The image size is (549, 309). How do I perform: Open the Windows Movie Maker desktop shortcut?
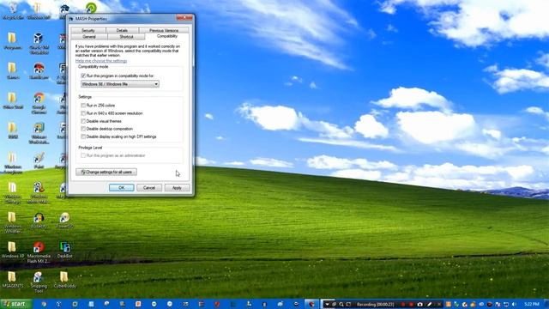click(x=39, y=192)
